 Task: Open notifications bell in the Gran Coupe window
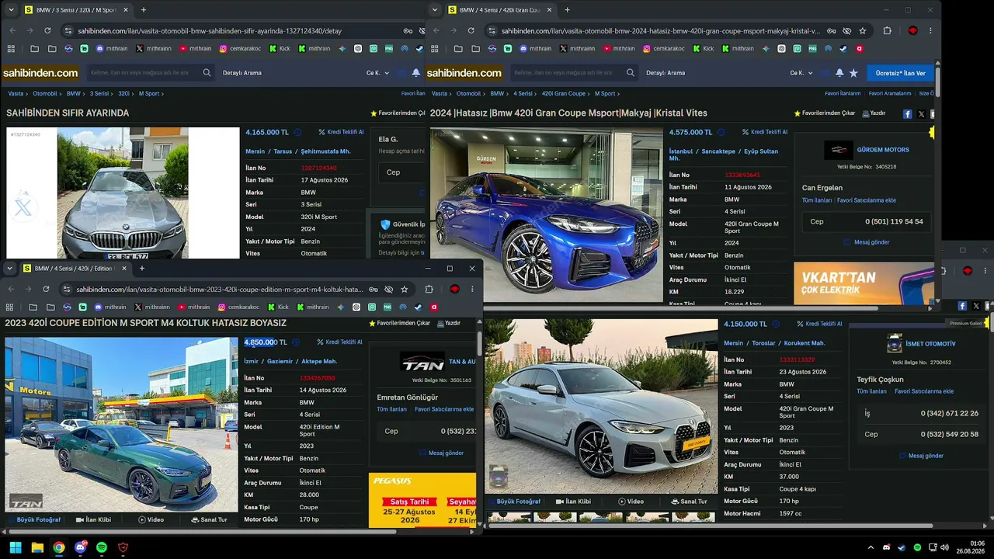(x=839, y=73)
